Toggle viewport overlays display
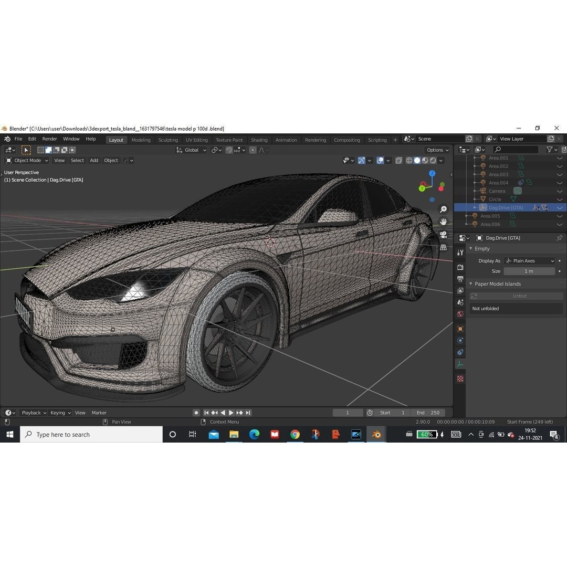 [x=380, y=161]
